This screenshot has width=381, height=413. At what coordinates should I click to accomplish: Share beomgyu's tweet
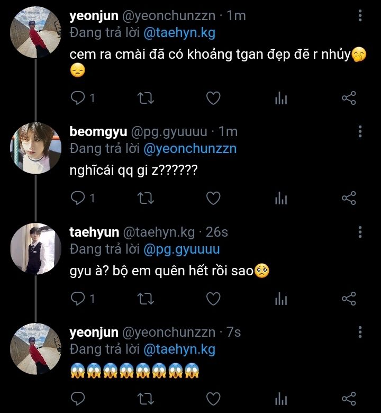click(x=349, y=198)
